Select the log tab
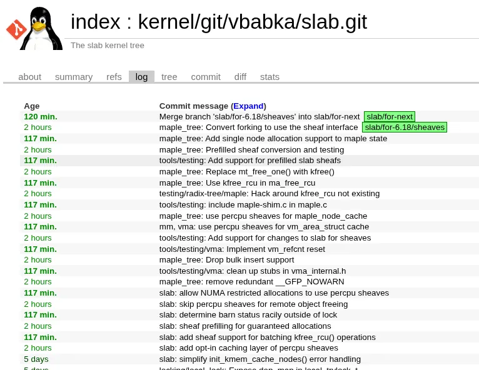The height and width of the screenshot is (370, 479). coord(141,77)
